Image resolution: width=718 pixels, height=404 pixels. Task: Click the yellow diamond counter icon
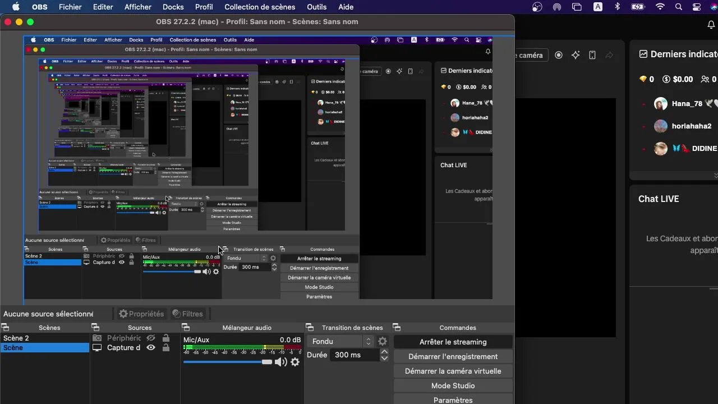[643, 79]
